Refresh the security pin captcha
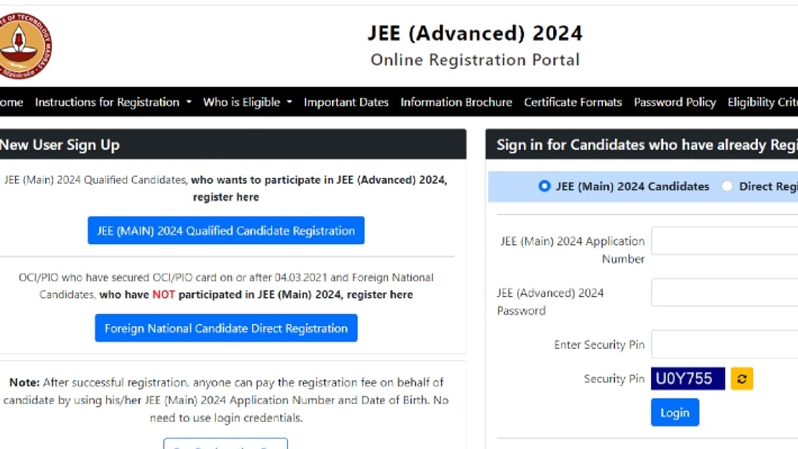This screenshot has height=449, width=798. 742,379
